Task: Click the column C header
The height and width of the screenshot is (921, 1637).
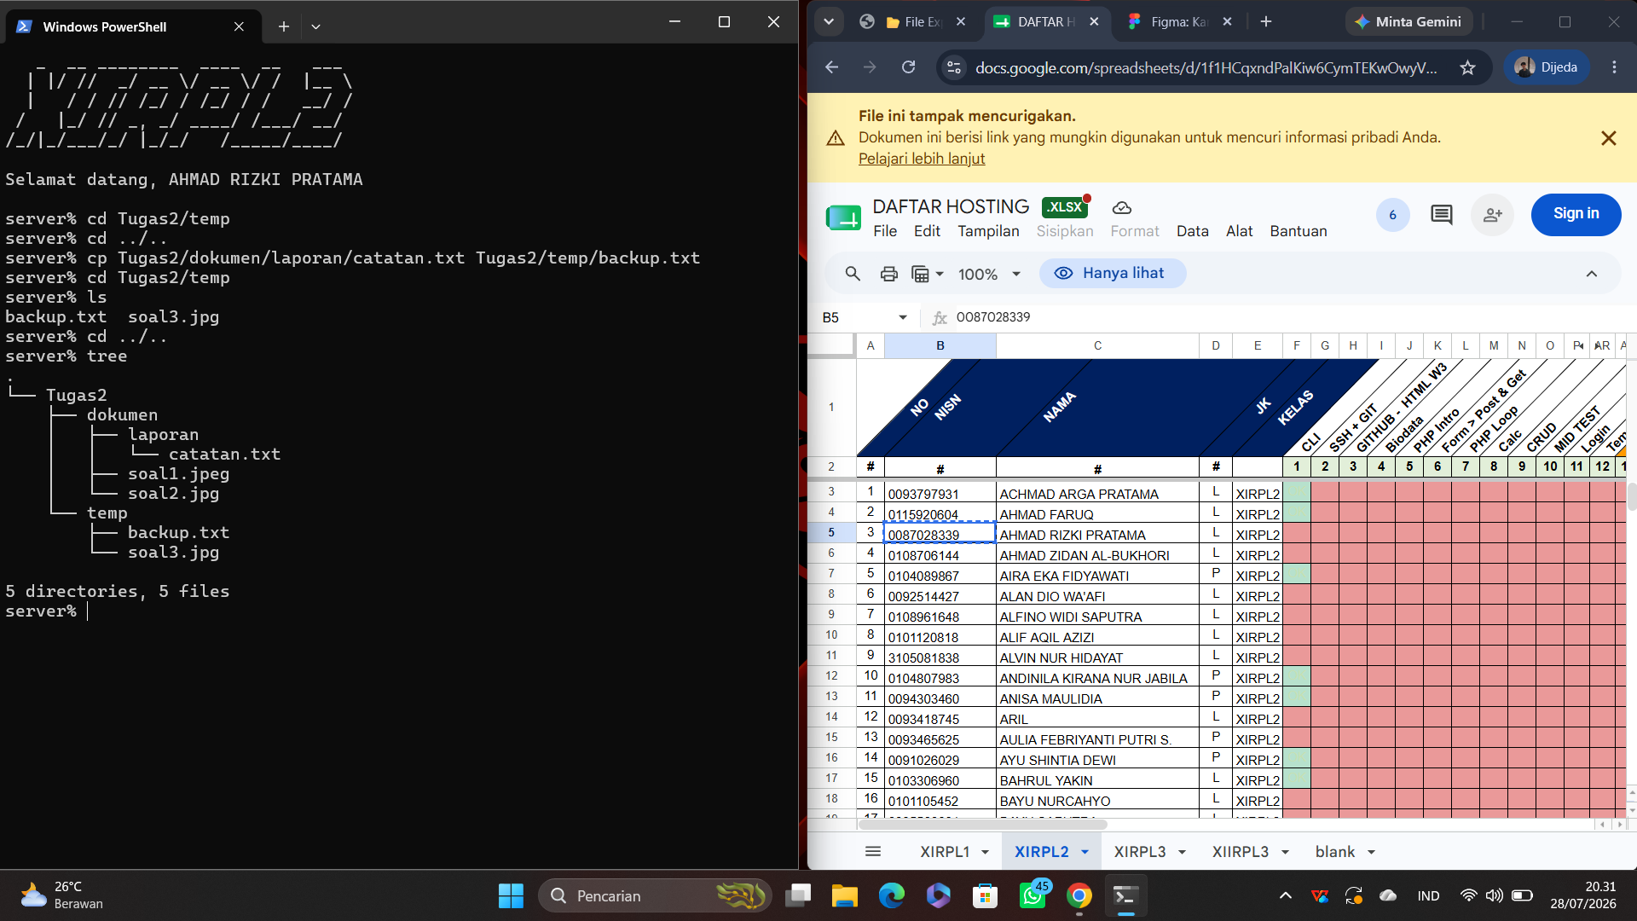Action: tap(1097, 345)
